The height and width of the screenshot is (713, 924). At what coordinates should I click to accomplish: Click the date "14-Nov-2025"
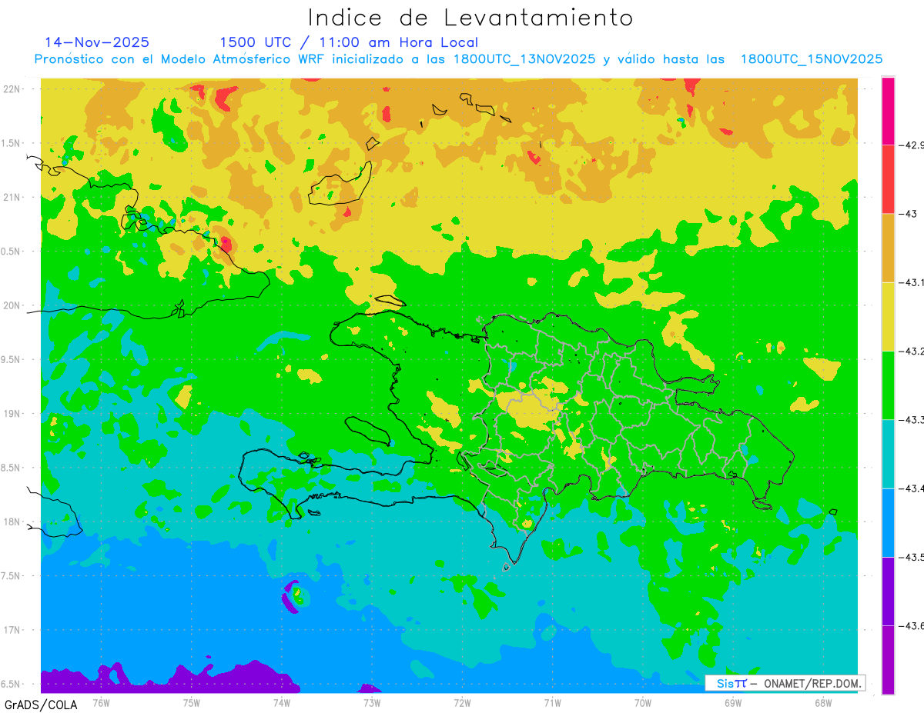pos(98,42)
